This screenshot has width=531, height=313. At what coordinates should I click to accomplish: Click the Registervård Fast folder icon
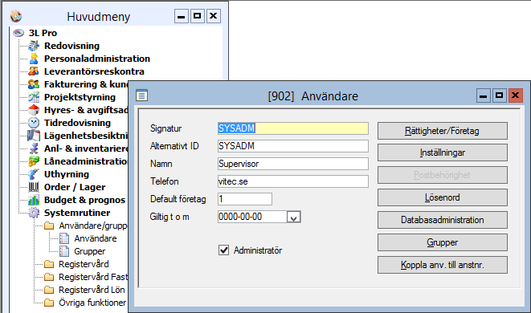point(49,277)
